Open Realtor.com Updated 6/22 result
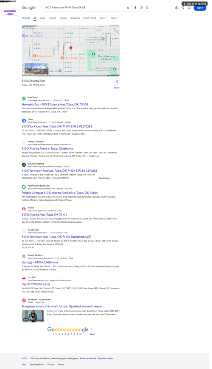 coord(56,237)
